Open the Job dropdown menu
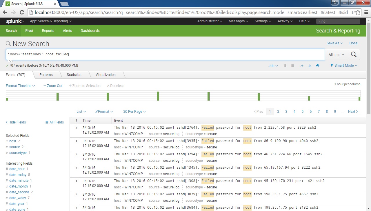The height and width of the screenshot is (211, 371). 273,66
